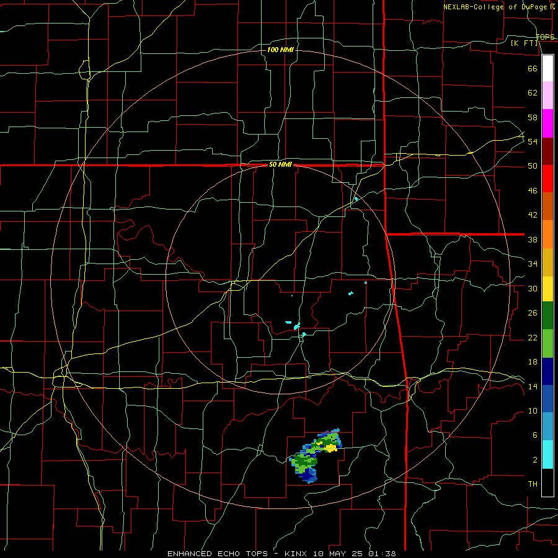Click the cyan swatch above TH
Image resolution: width=558 pixels, height=558 pixels.
547,454
